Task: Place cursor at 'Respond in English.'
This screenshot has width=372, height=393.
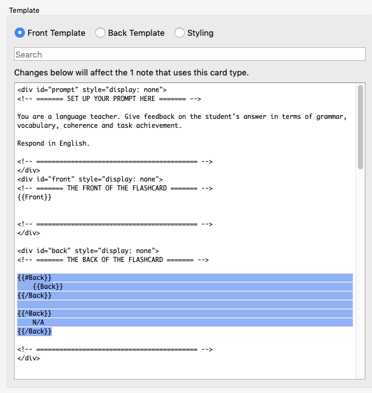Action: (x=53, y=143)
